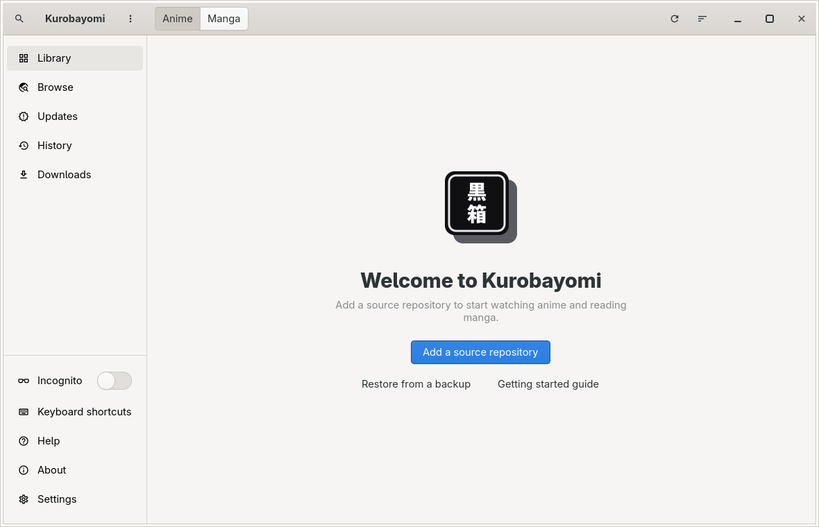The image size is (819, 527).
Task: Open the Getting started guide
Action: pos(548,385)
